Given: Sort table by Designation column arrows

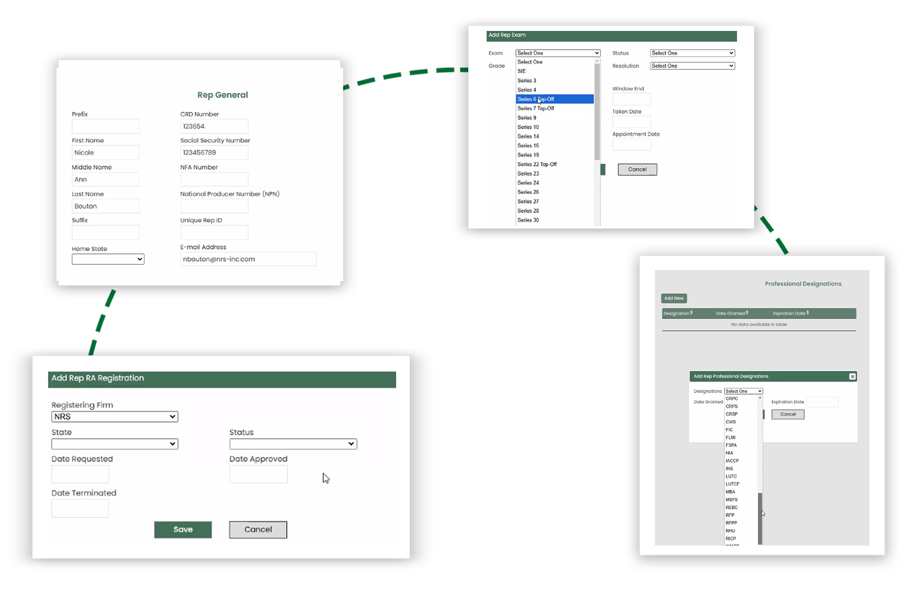Looking at the screenshot, I should (x=691, y=313).
